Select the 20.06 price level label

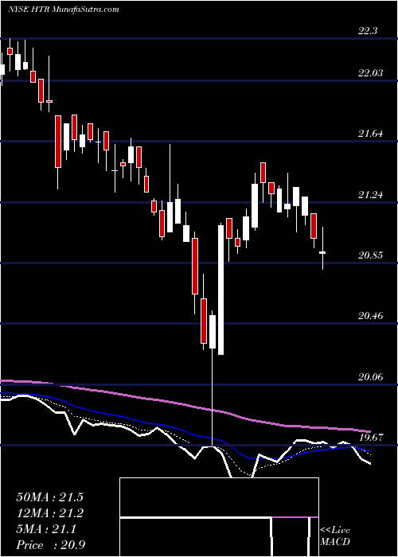coord(371,377)
